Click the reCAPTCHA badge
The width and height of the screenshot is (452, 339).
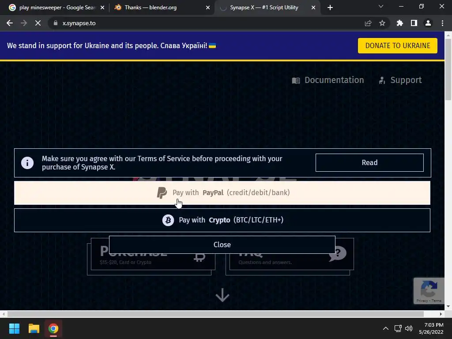pos(429,290)
